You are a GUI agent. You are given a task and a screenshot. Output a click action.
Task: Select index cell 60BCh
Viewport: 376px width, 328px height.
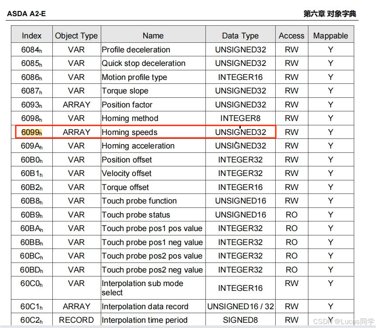[32, 256]
